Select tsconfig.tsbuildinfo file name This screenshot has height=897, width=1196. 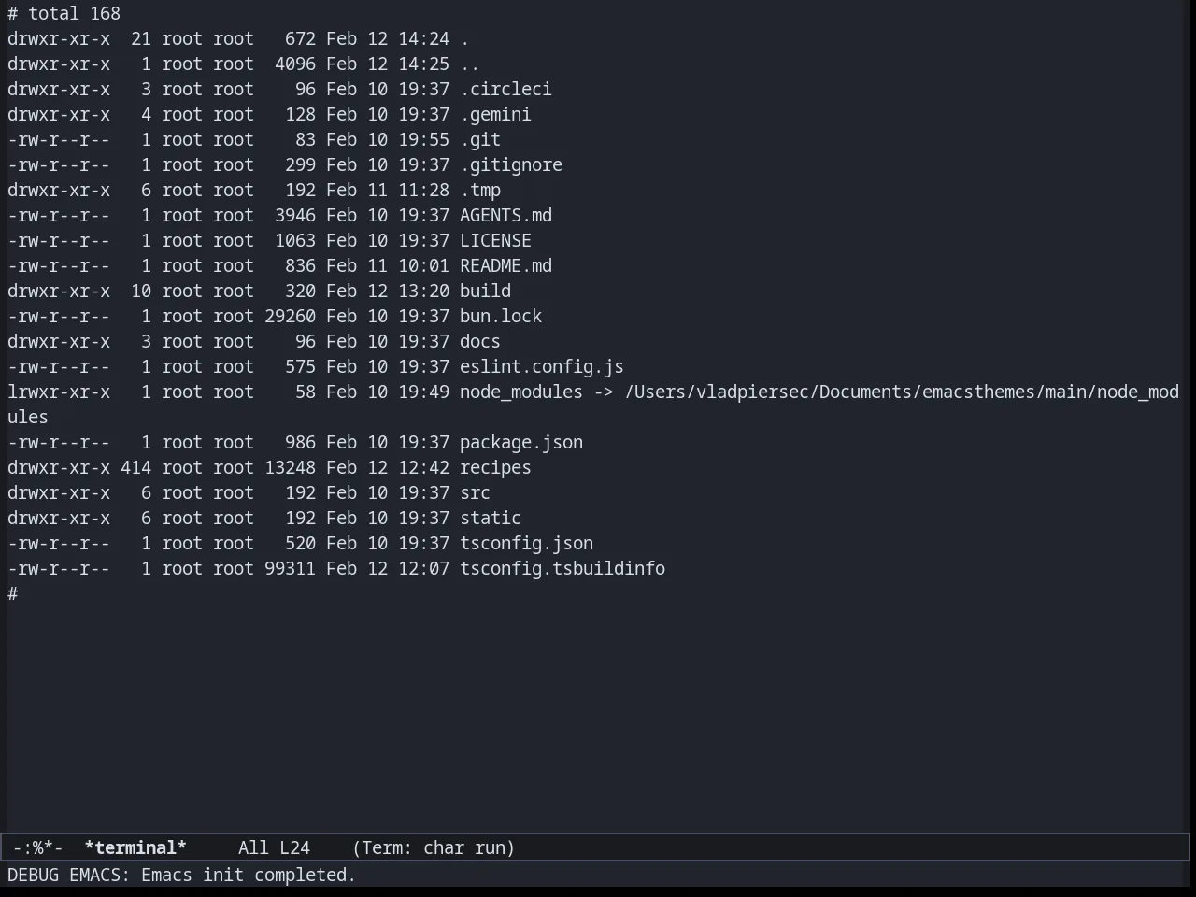[562, 568]
